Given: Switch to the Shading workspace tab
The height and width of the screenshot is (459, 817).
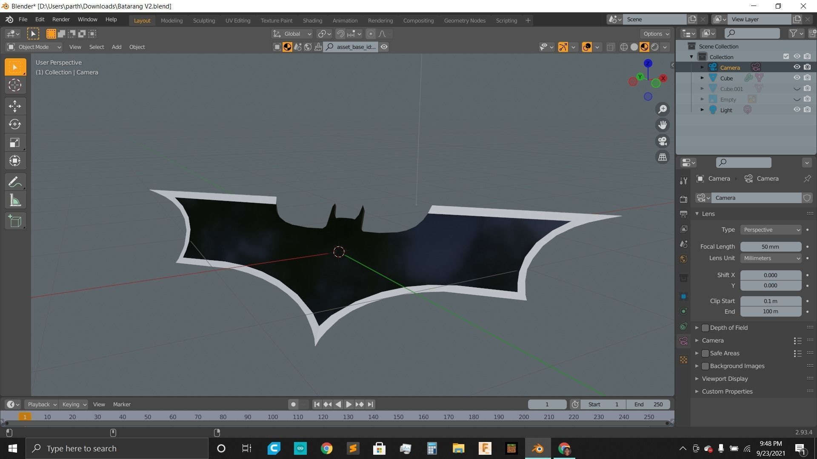Looking at the screenshot, I should (312, 20).
